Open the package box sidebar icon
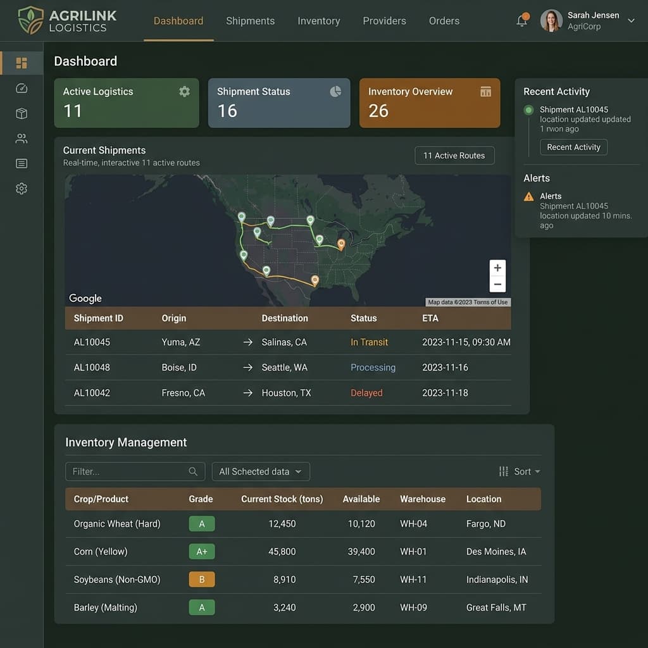The image size is (648, 648). 22,113
